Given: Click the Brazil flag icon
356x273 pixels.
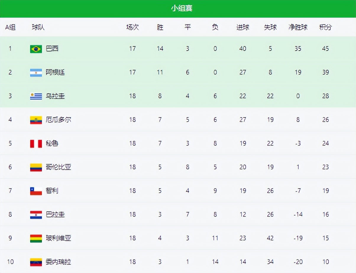Looking at the screenshot, I should pyautogui.click(x=36, y=49).
